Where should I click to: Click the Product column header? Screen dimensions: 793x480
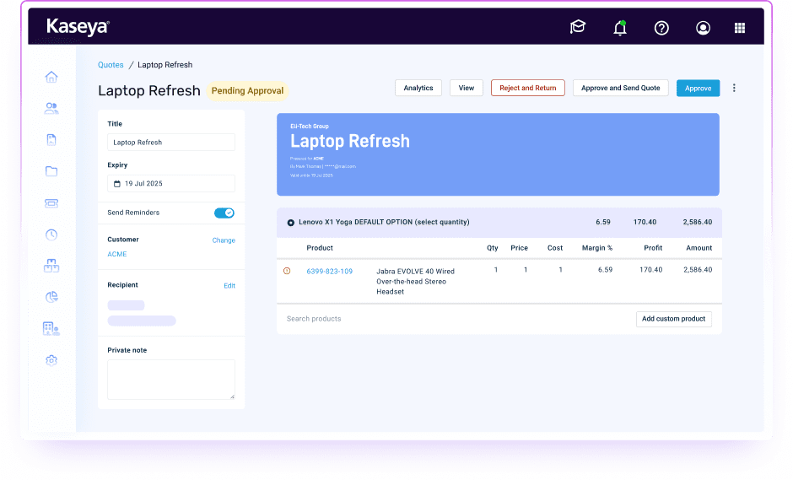(x=320, y=248)
